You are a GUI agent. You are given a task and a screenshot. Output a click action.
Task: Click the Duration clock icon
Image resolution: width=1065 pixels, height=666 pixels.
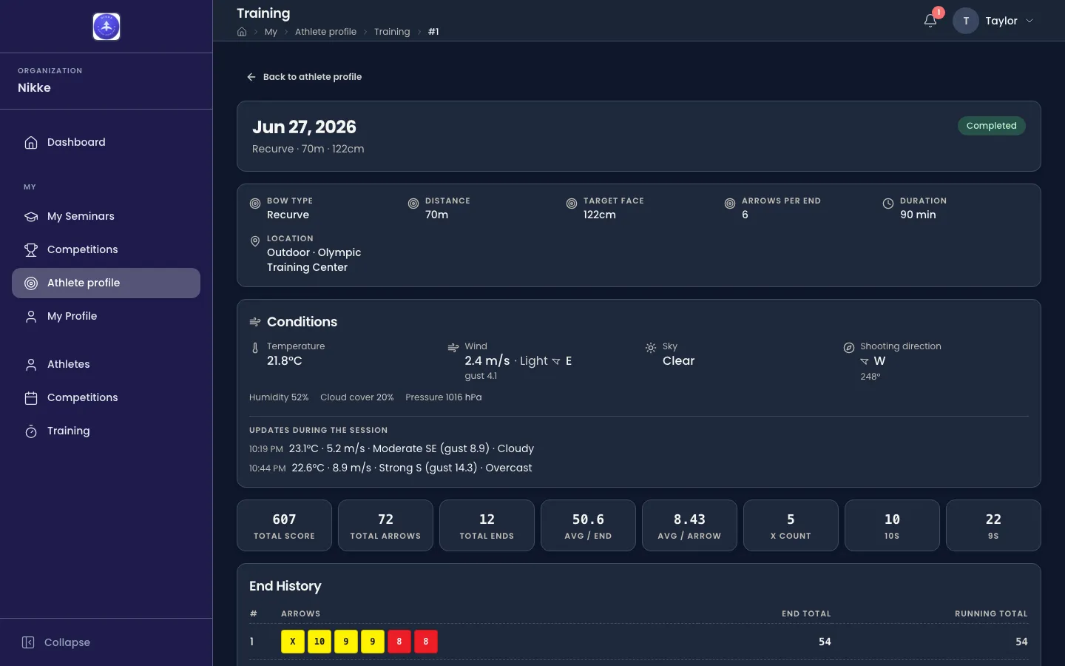point(888,203)
